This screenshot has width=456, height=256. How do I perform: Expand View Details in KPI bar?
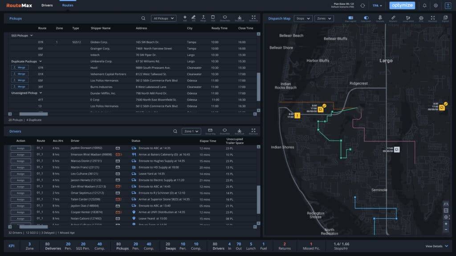(436, 246)
